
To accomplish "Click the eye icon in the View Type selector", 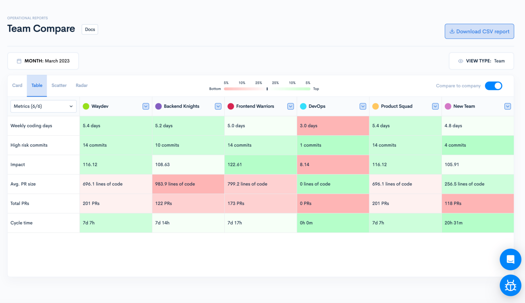I will click(x=460, y=61).
